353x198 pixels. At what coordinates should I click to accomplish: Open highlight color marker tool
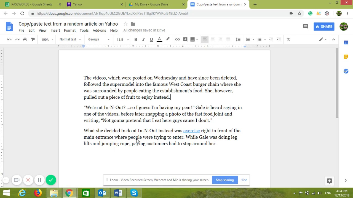click(x=168, y=40)
